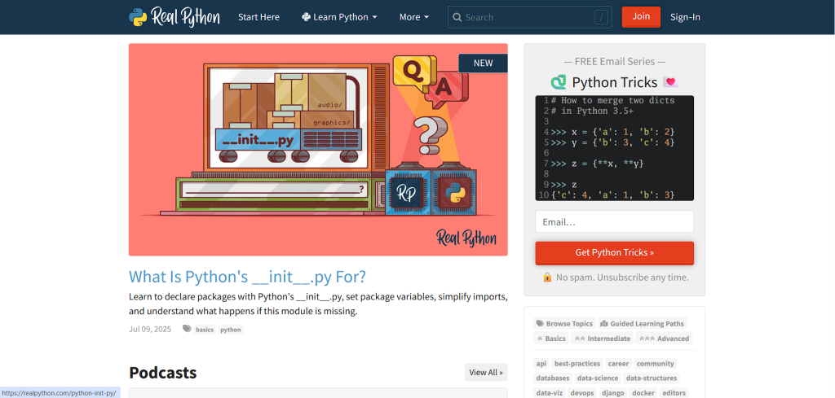Click inside the Search field
Viewport: 835px width, 398px height.
(x=529, y=17)
